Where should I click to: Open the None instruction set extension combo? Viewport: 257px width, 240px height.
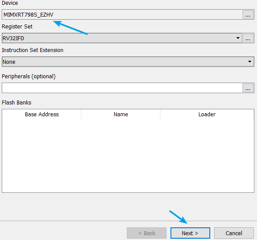click(128, 62)
